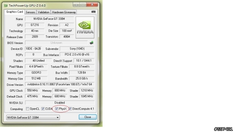The image size is (235, 132).
Task: Click the Die Size field 100 mm²
Action: point(67,31)
